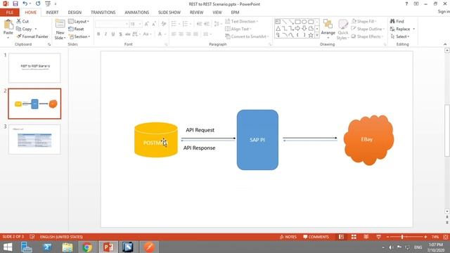Toggle Italic formatting
This screenshot has height=253, width=450.
pos(105,34)
